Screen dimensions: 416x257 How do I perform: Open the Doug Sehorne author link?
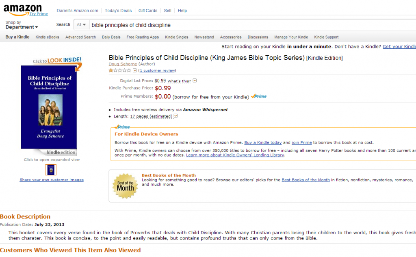point(123,64)
